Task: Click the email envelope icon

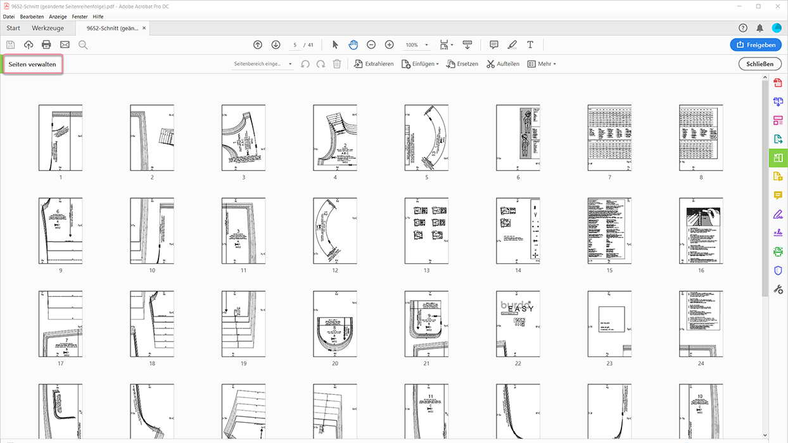Action: pos(65,45)
